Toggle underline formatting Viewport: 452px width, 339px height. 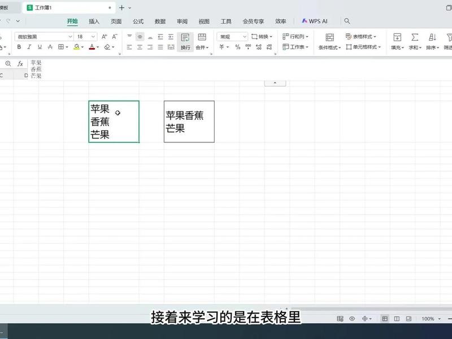click(40, 47)
